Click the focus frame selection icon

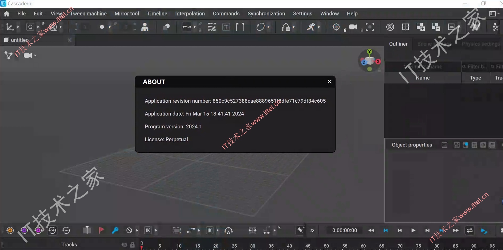(370, 27)
